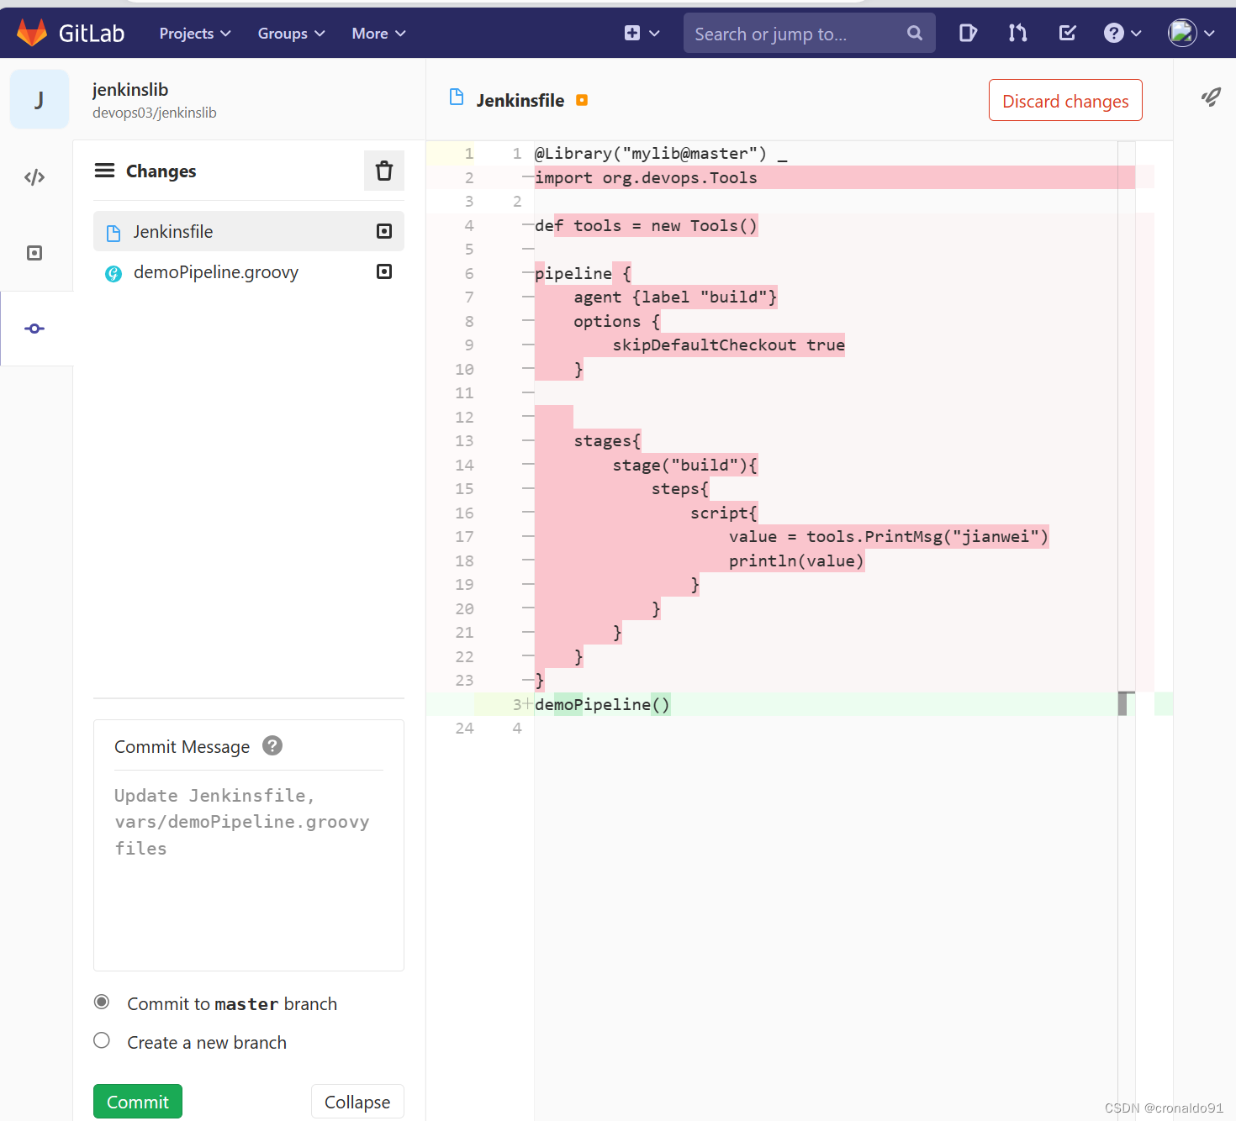The height and width of the screenshot is (1121, 1236).
Task: Toggle staging for demoPipeline.groovy file
Action: click(x=384, y=271)
